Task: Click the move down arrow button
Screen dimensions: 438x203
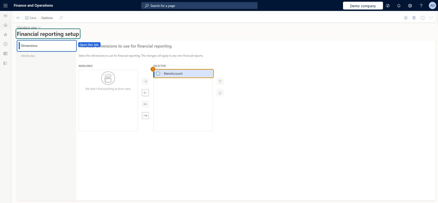Action: (220, 93)
